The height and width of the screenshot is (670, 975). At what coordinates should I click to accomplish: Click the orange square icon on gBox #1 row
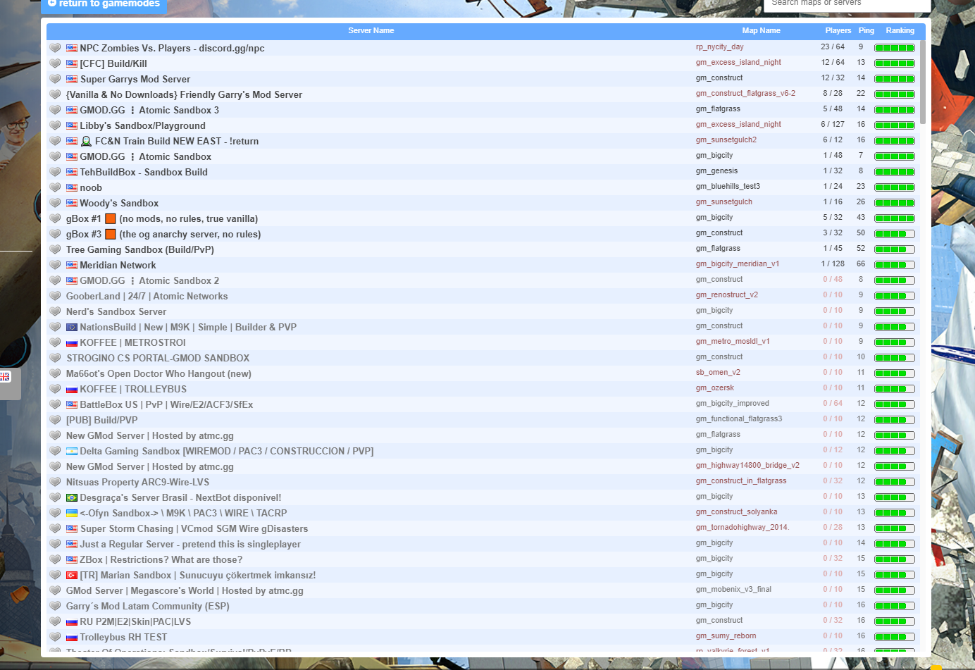pos(111,218)
